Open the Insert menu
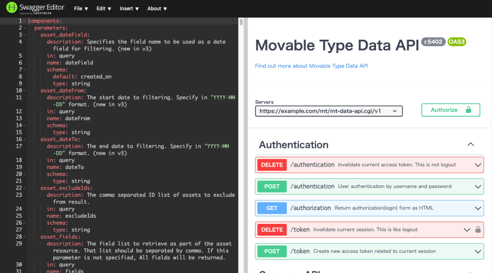The height and width of the screenshot is (273, 492). point(129,8)
